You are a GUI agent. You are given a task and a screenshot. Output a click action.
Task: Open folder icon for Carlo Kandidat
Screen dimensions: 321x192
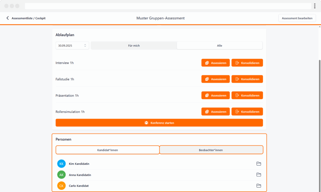[259, 186]
